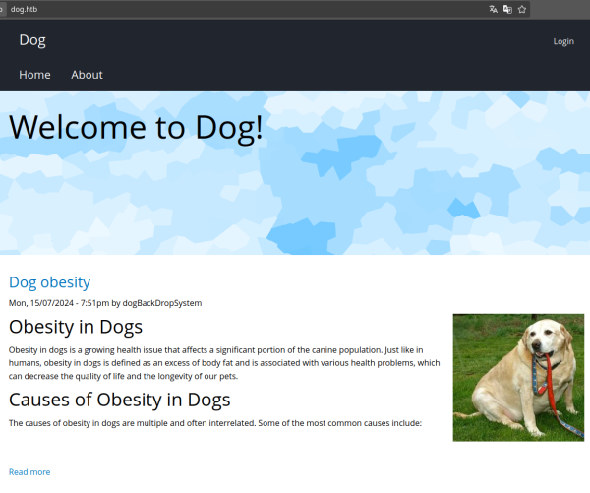Click the translate page icon in address bar
Viewport: 590px width, 493px height.
coord(493,9)
